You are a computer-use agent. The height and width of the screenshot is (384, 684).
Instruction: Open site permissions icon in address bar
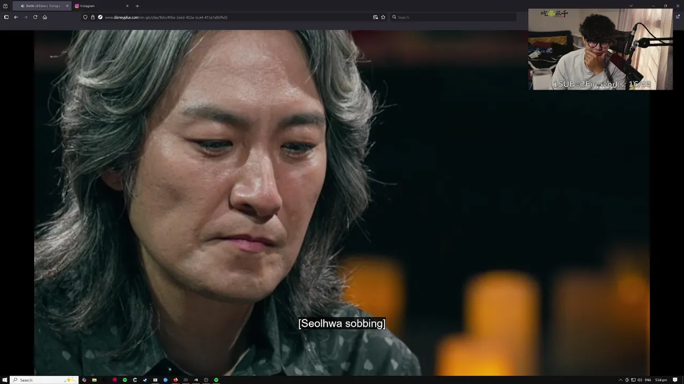100,17
